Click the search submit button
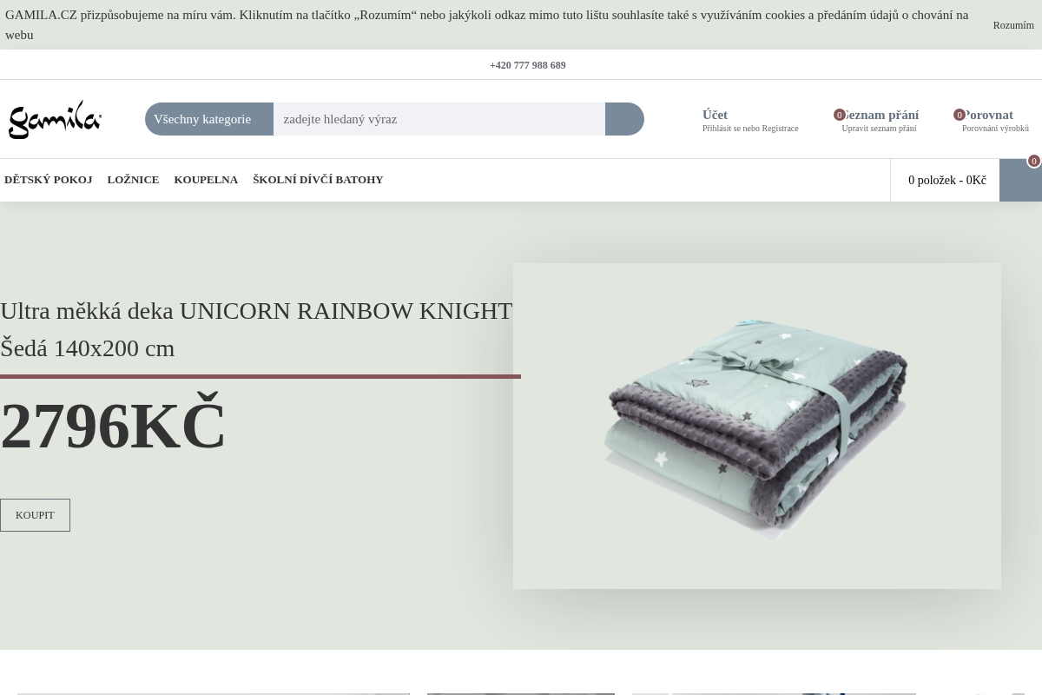 pyautogui.click(x=624, y=119)
